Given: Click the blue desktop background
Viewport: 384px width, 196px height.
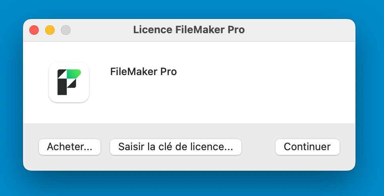Looking at the screenshot, I should (x=368, y=99).
